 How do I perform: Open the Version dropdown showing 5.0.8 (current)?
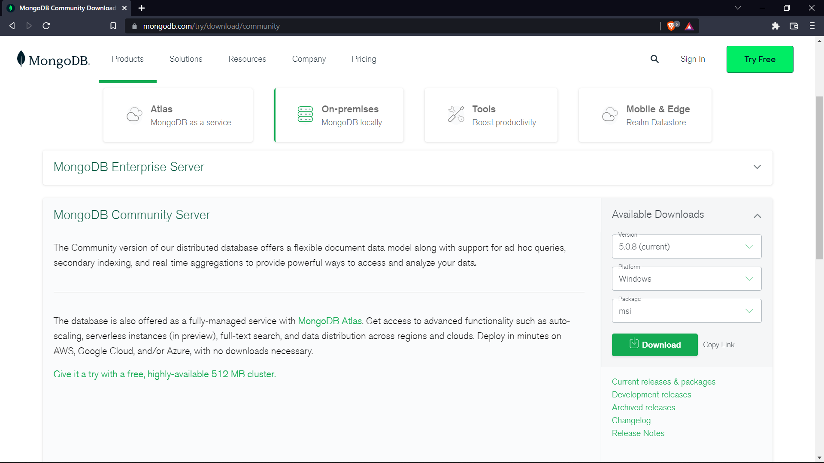(686, 247)
